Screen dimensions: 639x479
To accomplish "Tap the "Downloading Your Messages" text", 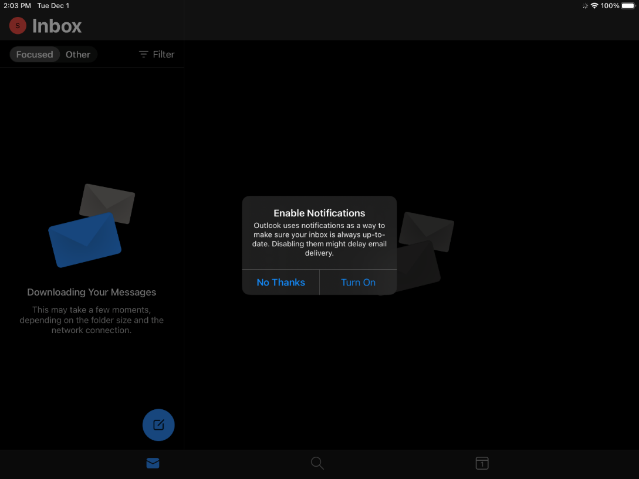I will pyautogui.click(x=92, y=292).
